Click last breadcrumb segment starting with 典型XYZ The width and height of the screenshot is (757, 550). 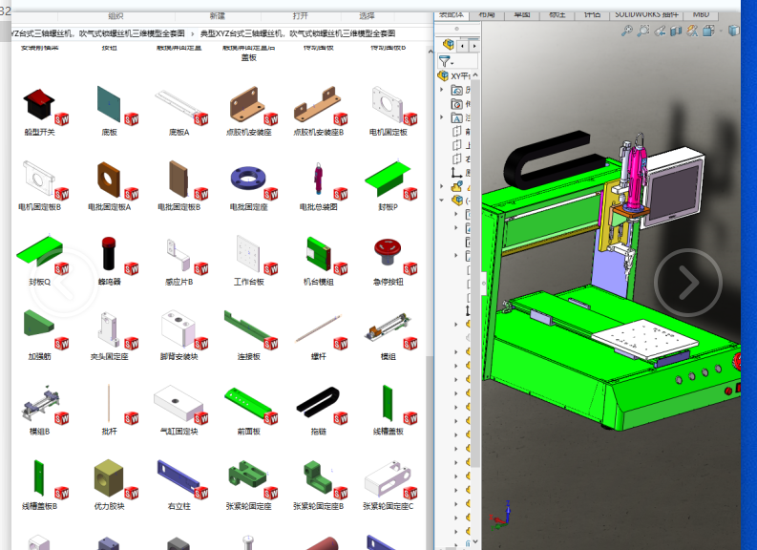pos(298,33)
